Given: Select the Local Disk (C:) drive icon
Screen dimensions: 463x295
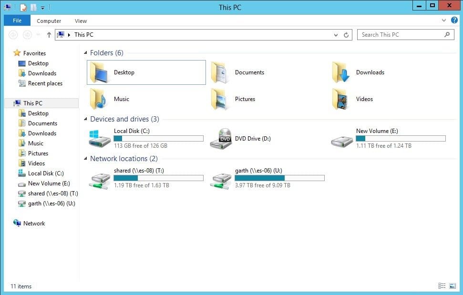Looking at the screenshot, I should point(100,139).
